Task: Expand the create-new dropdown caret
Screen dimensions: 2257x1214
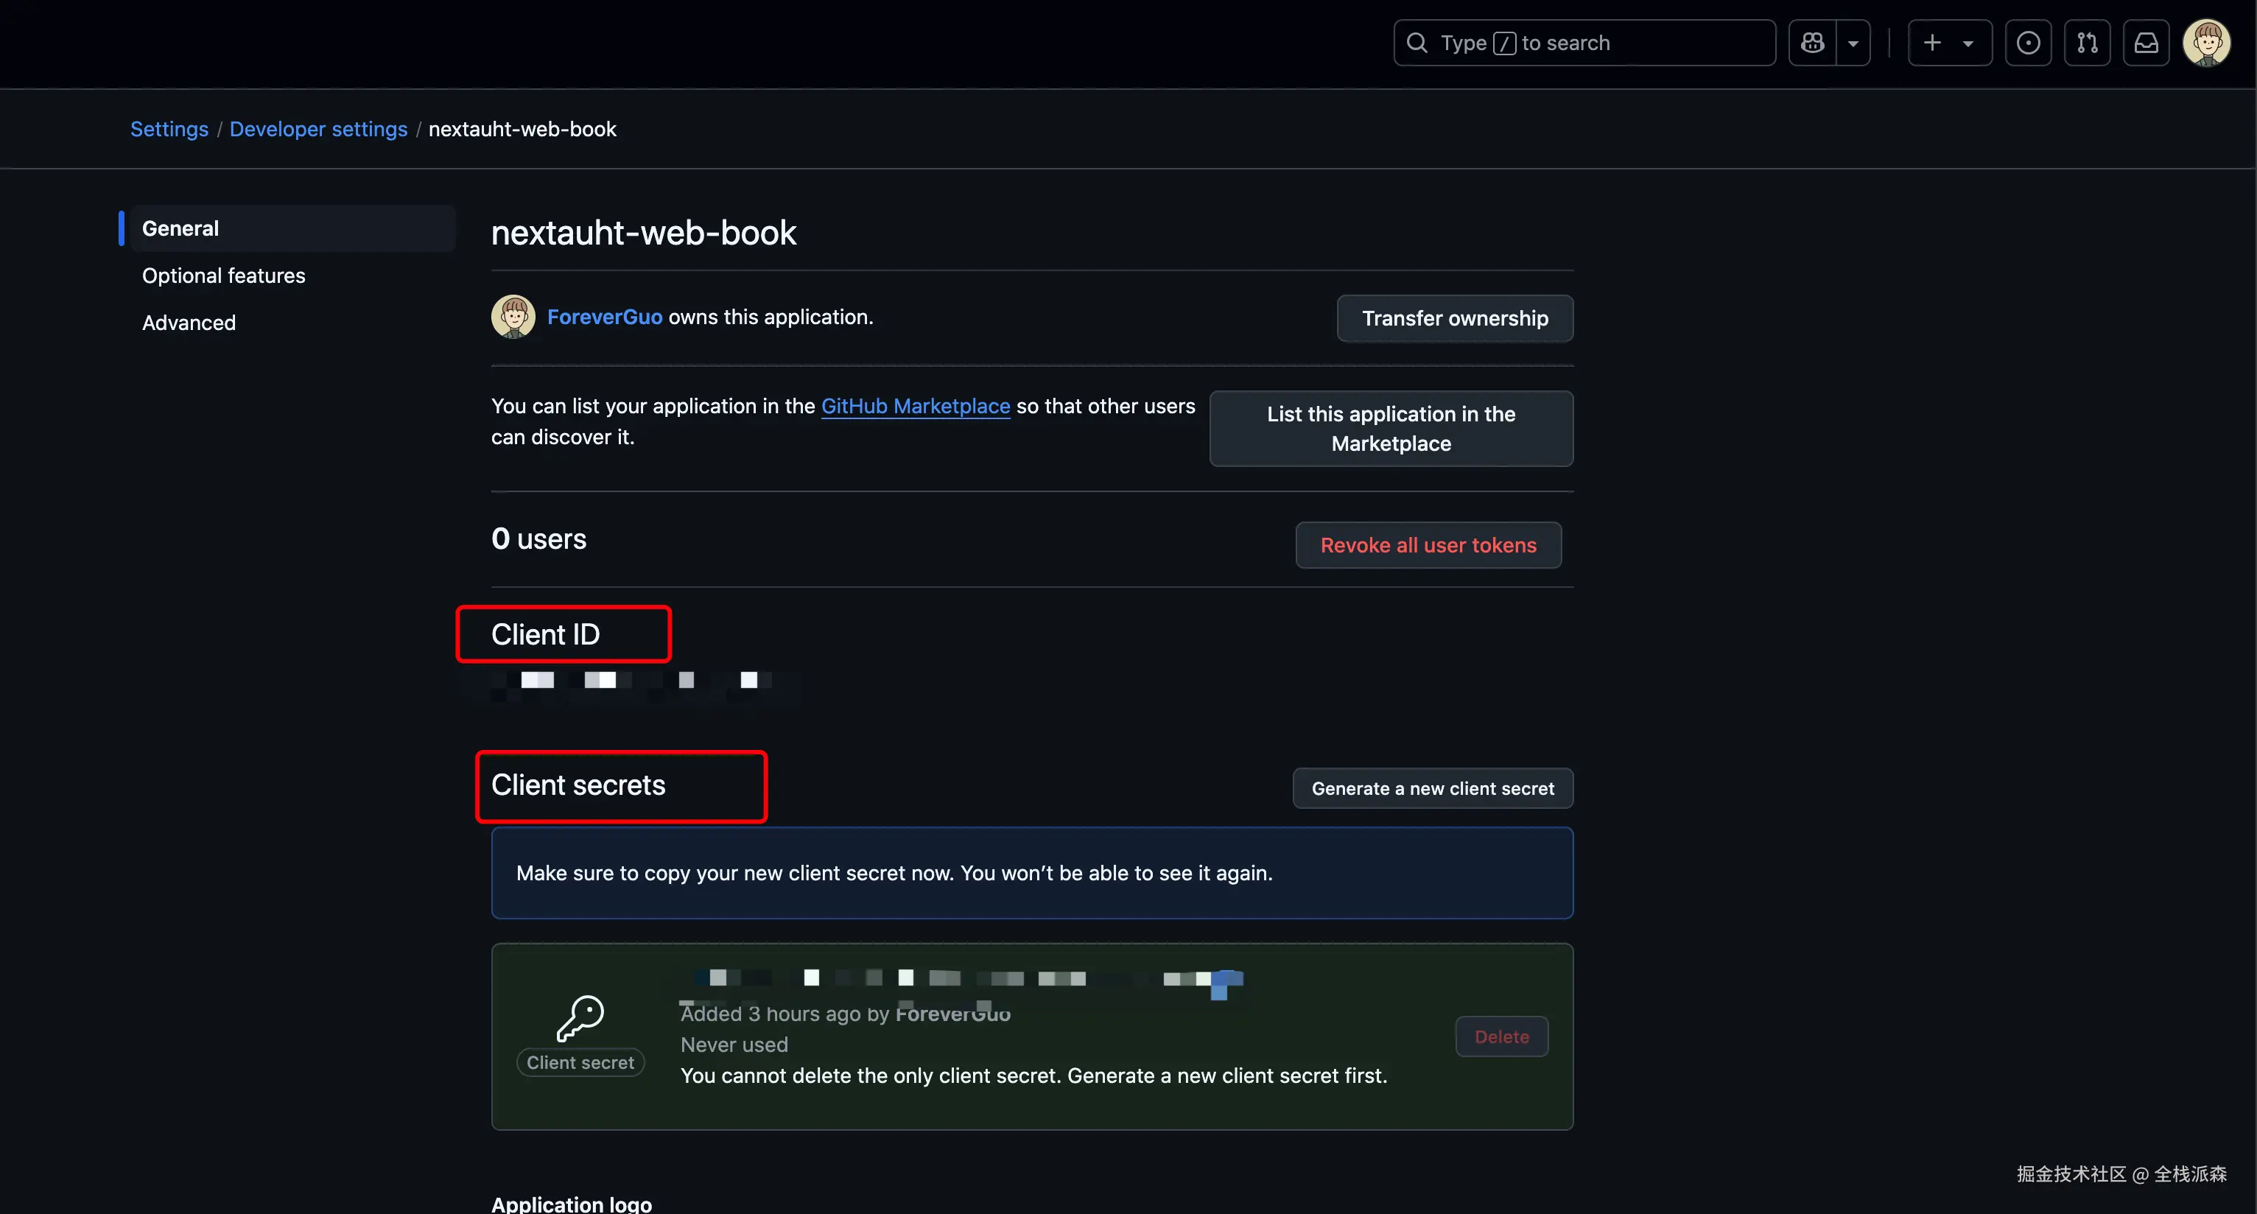Action: (1968, 43)
